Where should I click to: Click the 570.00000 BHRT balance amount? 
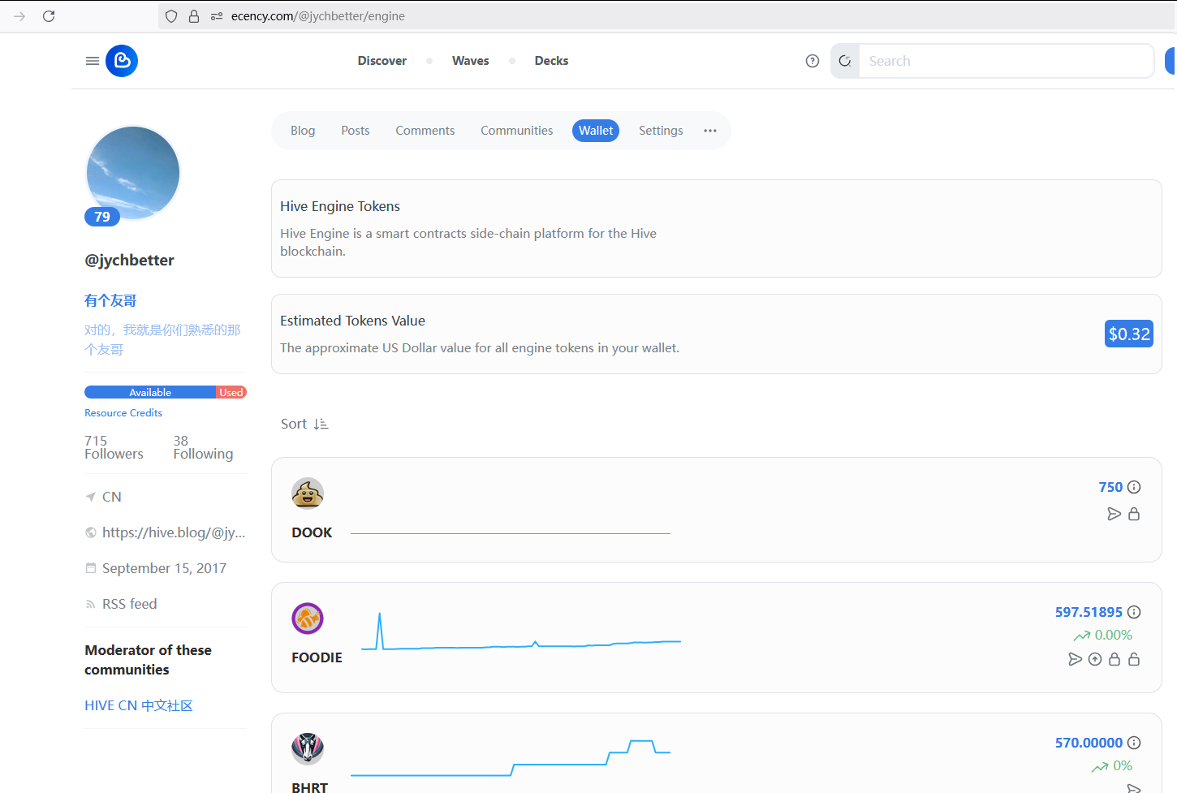coord(1089,743)
